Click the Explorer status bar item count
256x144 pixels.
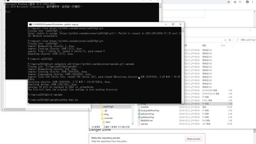pos(96,127)
